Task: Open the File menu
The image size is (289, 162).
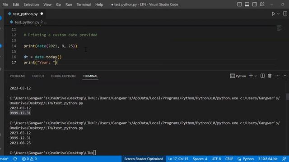Action: (5, 4)
